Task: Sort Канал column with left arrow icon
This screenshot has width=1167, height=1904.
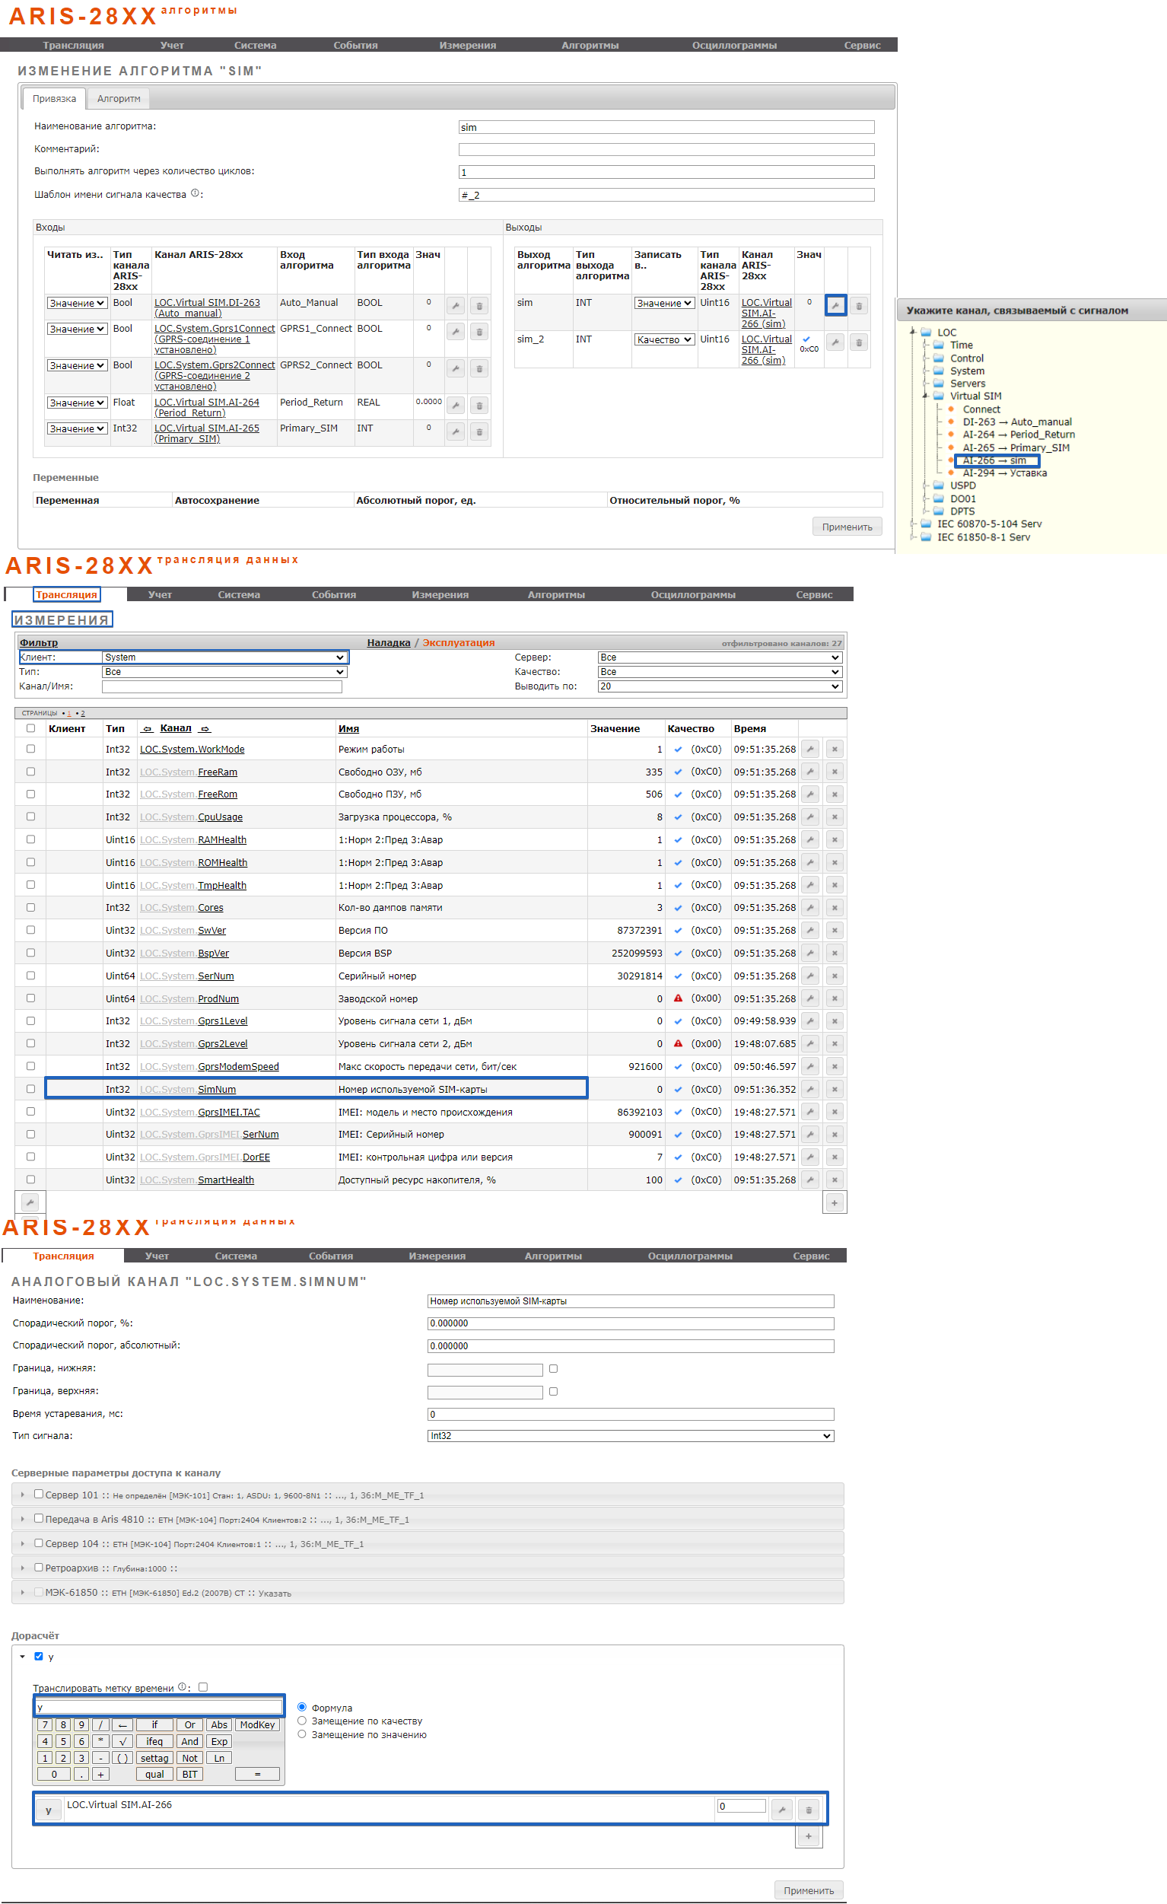Action: point(148,729)
